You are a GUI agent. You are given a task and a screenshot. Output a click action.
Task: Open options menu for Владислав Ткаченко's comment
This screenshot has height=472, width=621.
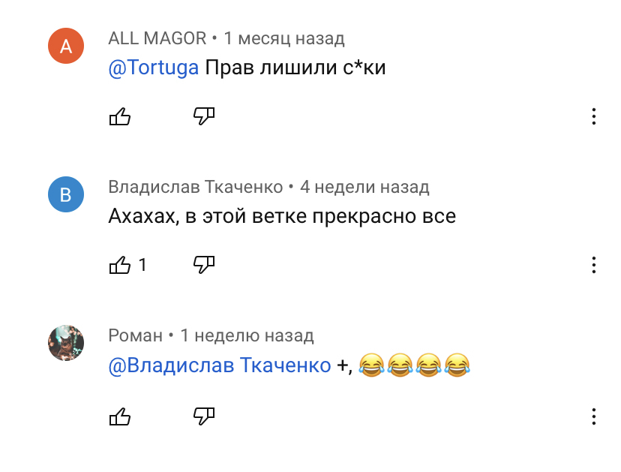593,265
